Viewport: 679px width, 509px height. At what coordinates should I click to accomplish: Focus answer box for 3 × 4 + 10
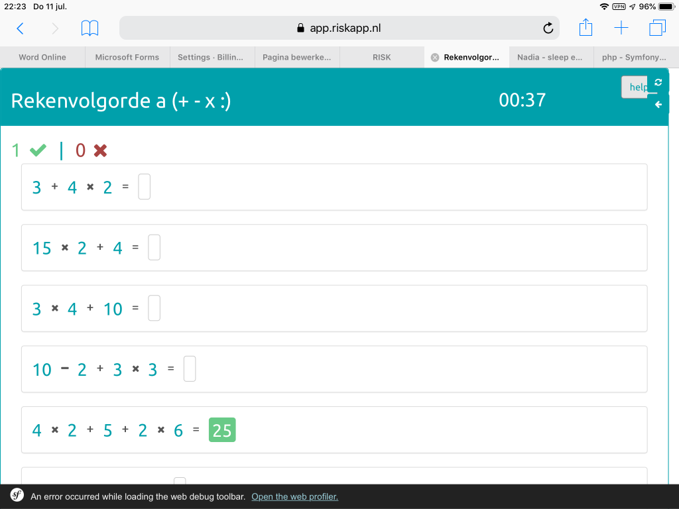tap(154, 308)
